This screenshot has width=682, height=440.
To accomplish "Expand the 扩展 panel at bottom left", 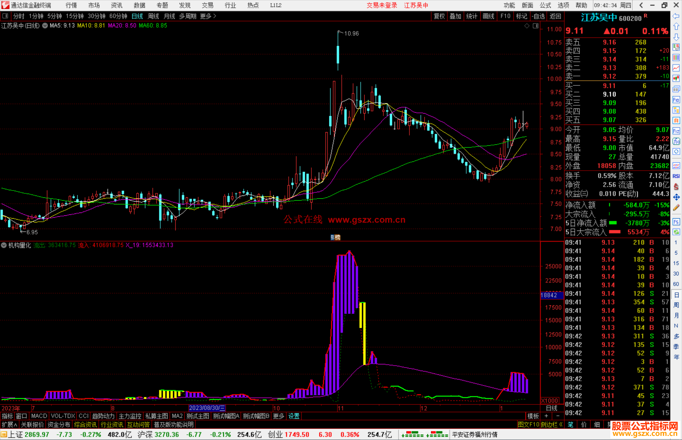I will 9,425.
